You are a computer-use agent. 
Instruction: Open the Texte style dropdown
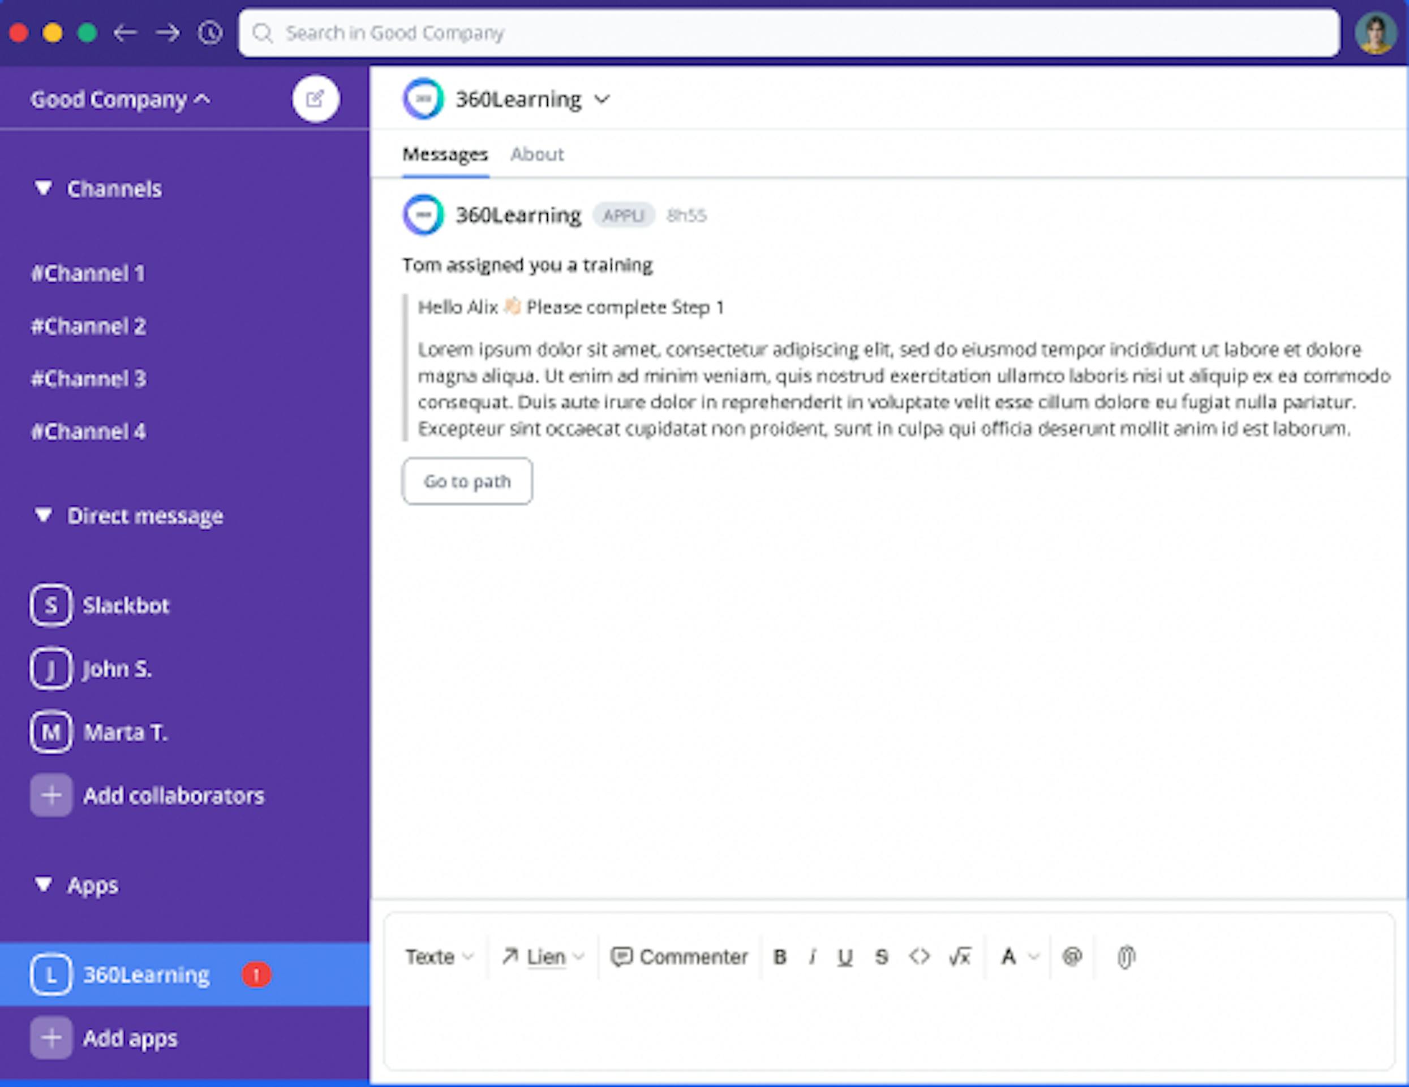click(439, 957)
